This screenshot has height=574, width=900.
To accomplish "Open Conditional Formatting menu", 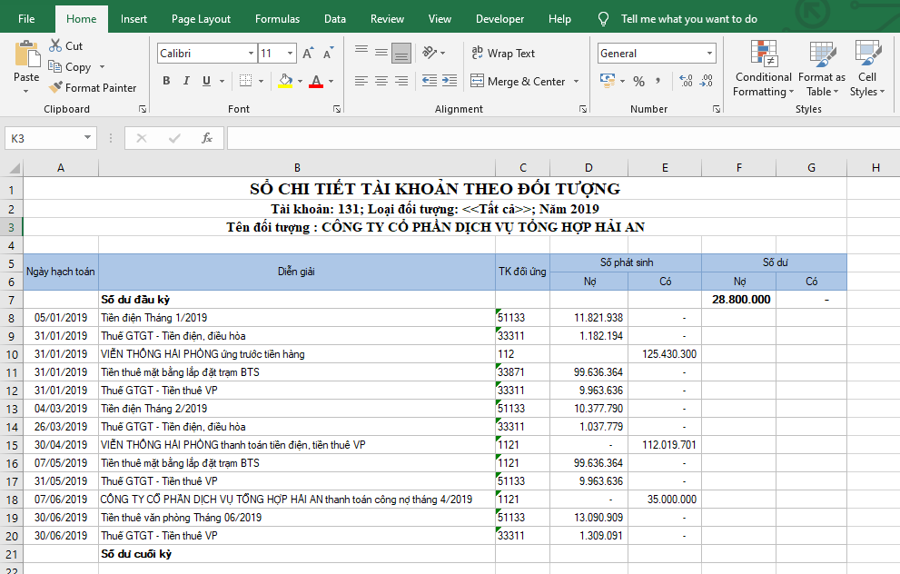I will (762, 68).
